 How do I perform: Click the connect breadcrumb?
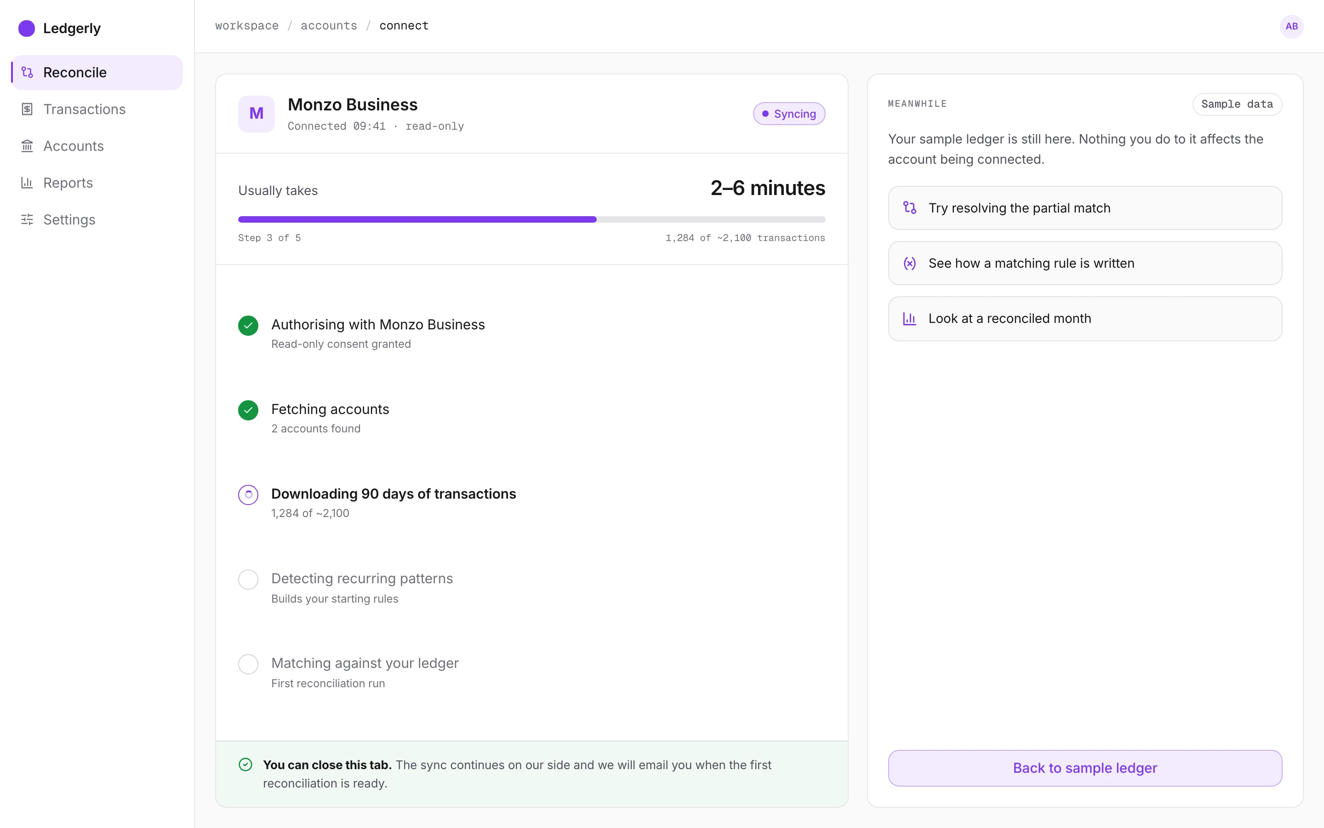click(404, 26)
